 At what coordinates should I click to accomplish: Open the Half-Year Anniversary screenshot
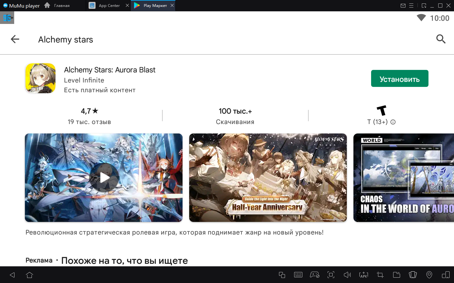tap(268, 178)
